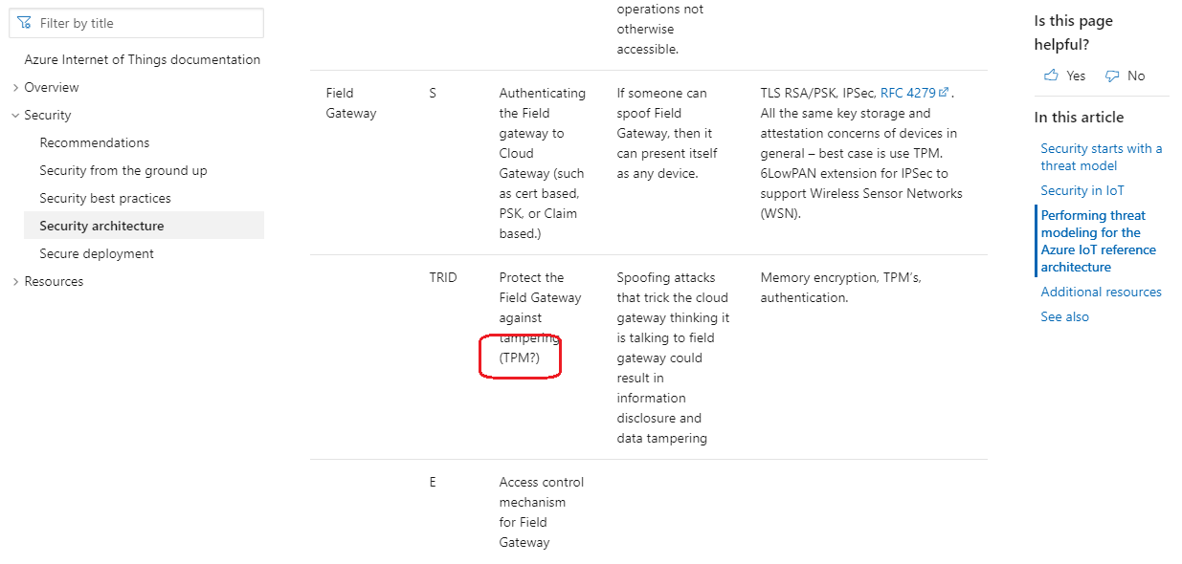Open Security from the ground up page
This screenshot has width=1182, height=564.
tap(123, 170)
